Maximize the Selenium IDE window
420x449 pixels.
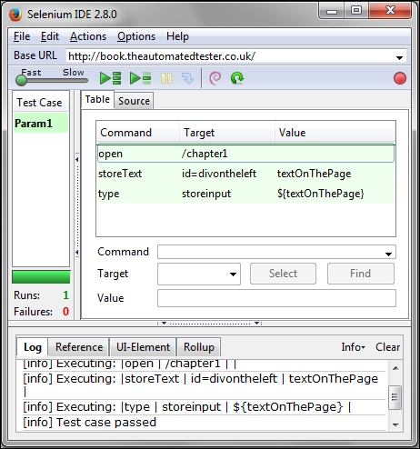point(356,11)
